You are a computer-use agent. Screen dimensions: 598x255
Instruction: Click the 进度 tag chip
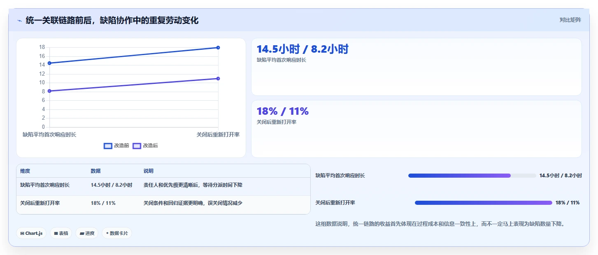(87, 233)
